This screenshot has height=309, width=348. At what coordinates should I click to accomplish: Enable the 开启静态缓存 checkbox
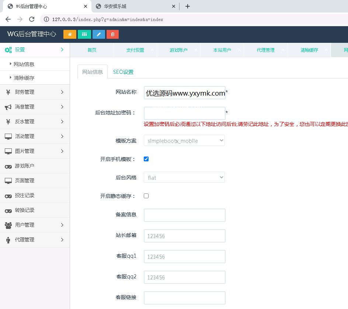point(146,196)
